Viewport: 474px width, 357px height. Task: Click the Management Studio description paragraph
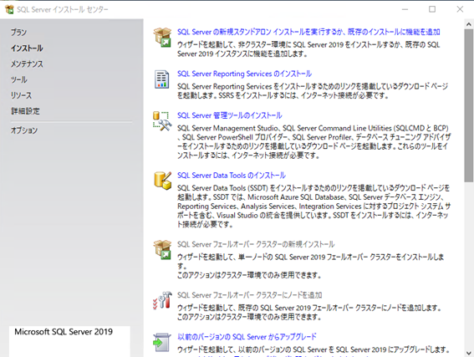pos(313,142)
